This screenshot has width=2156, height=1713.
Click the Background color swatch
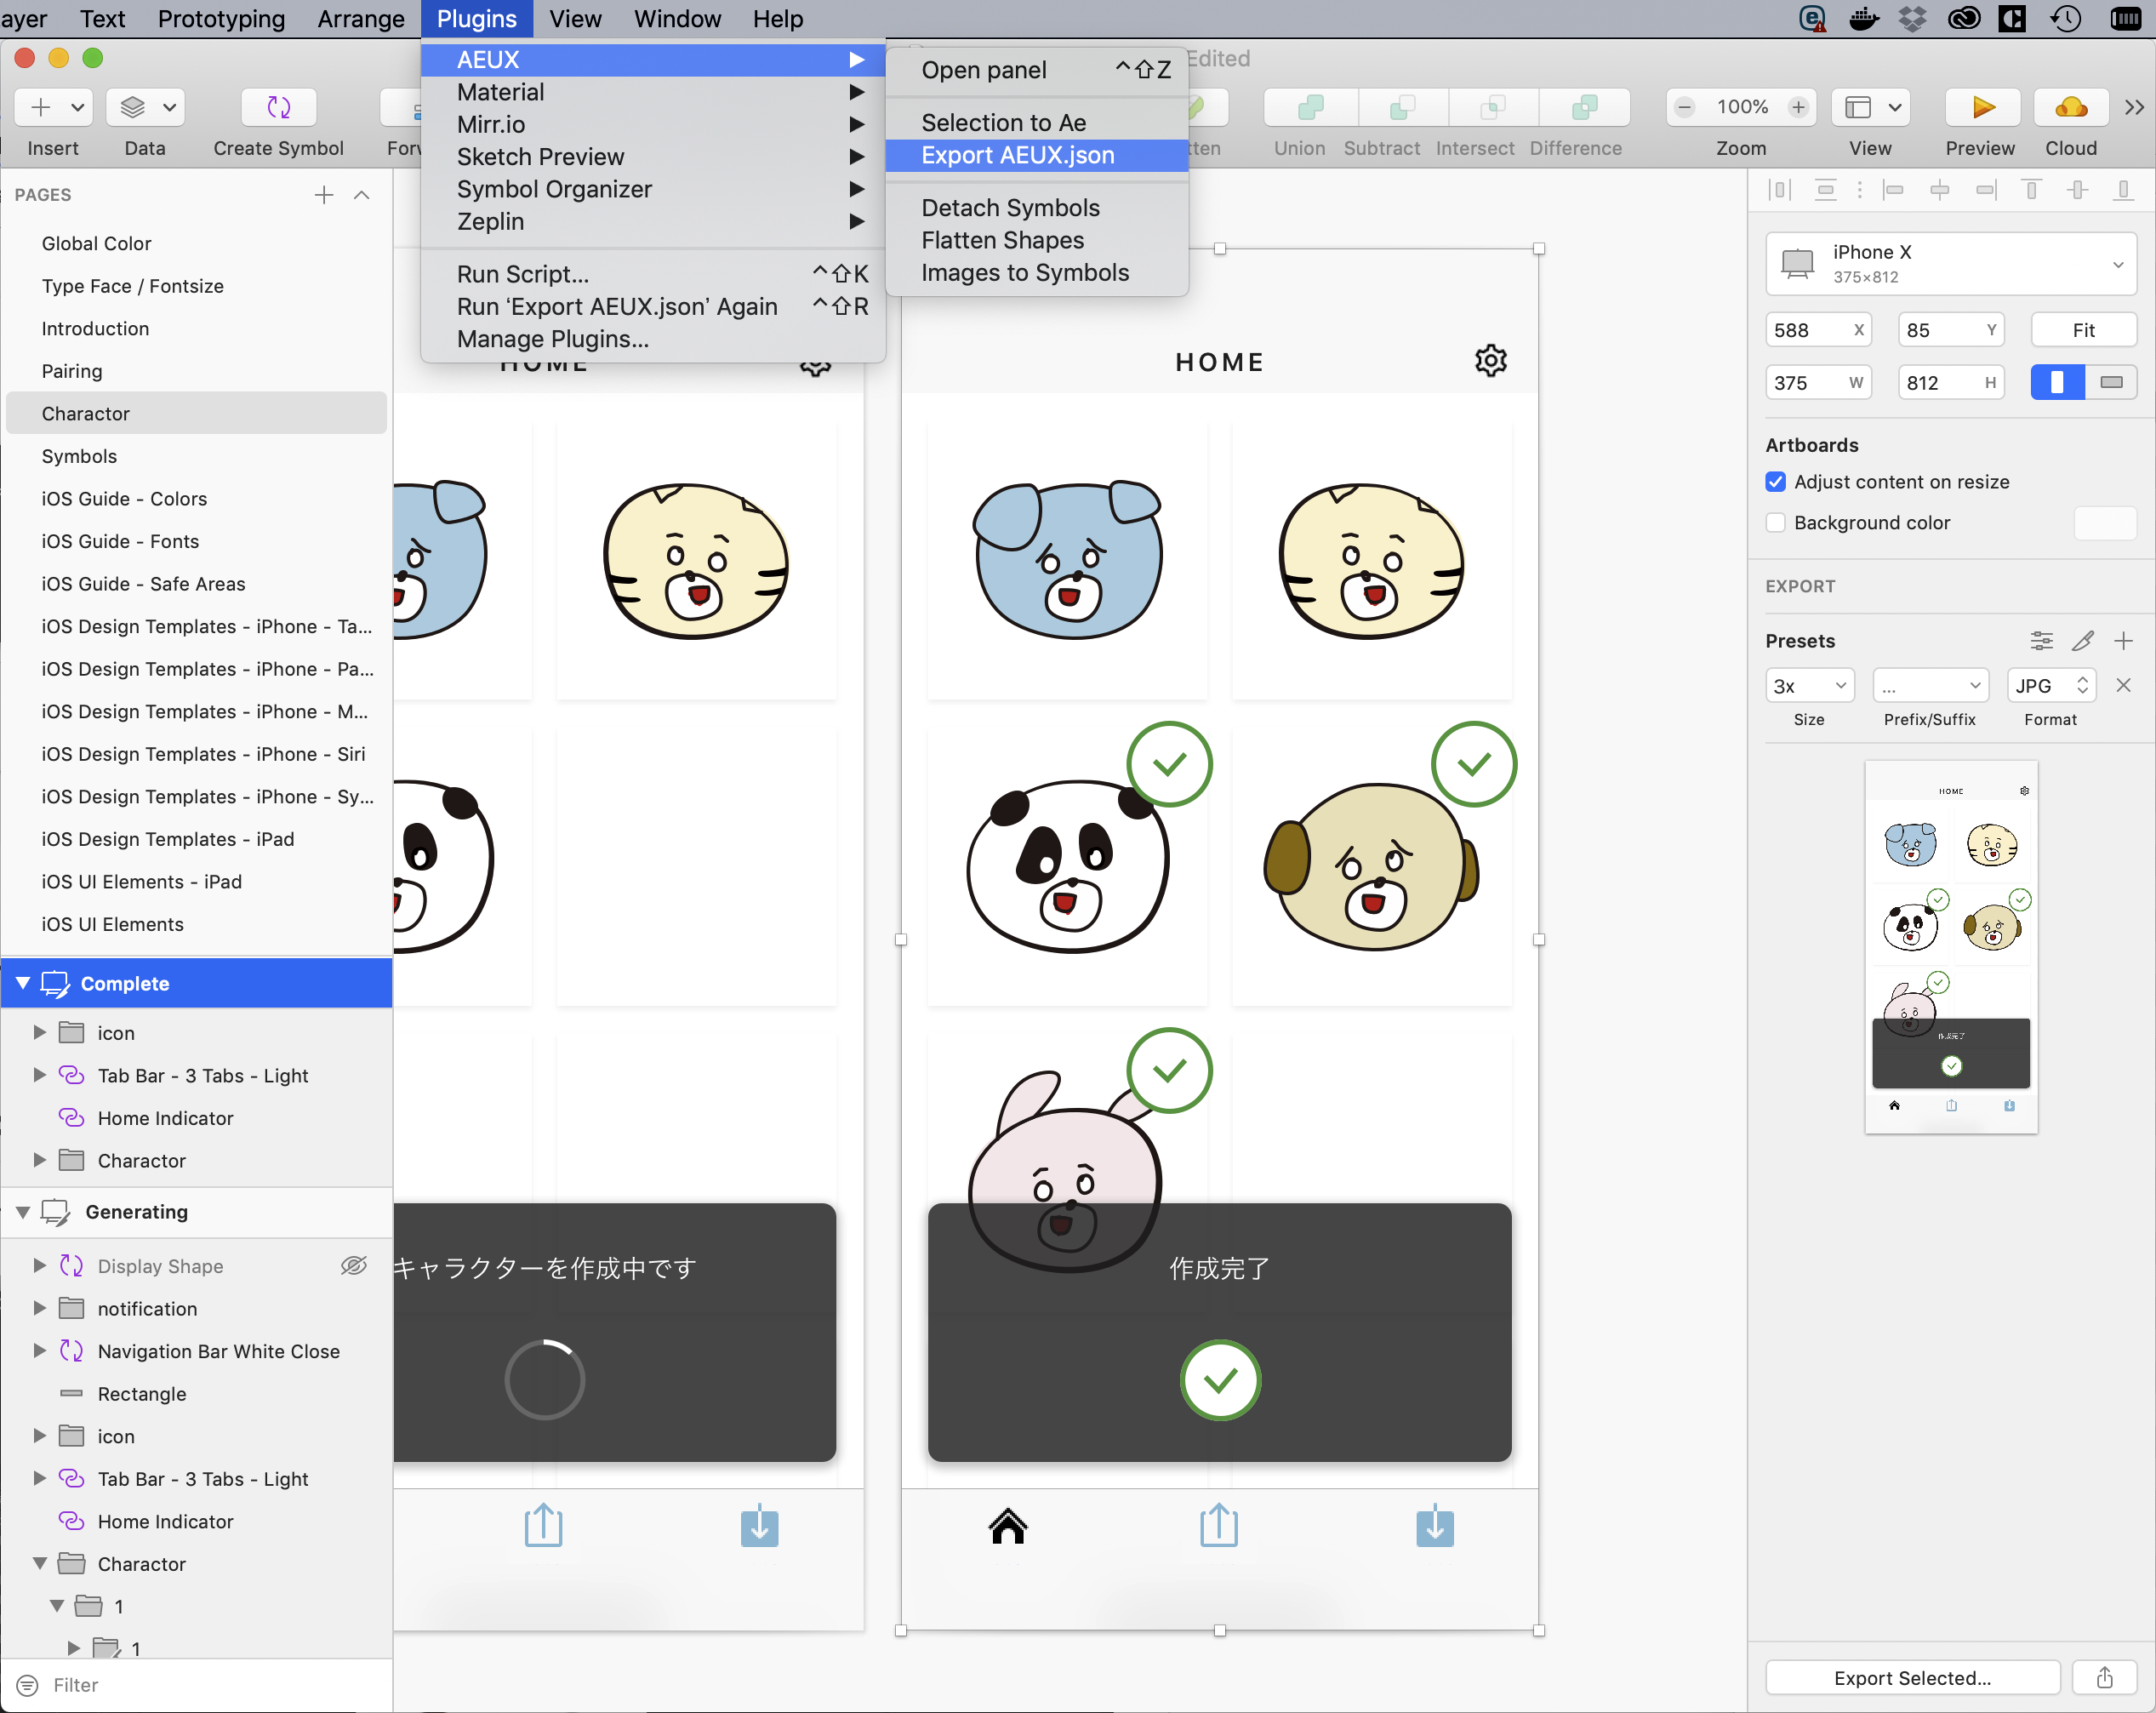tap(2104, 523)
